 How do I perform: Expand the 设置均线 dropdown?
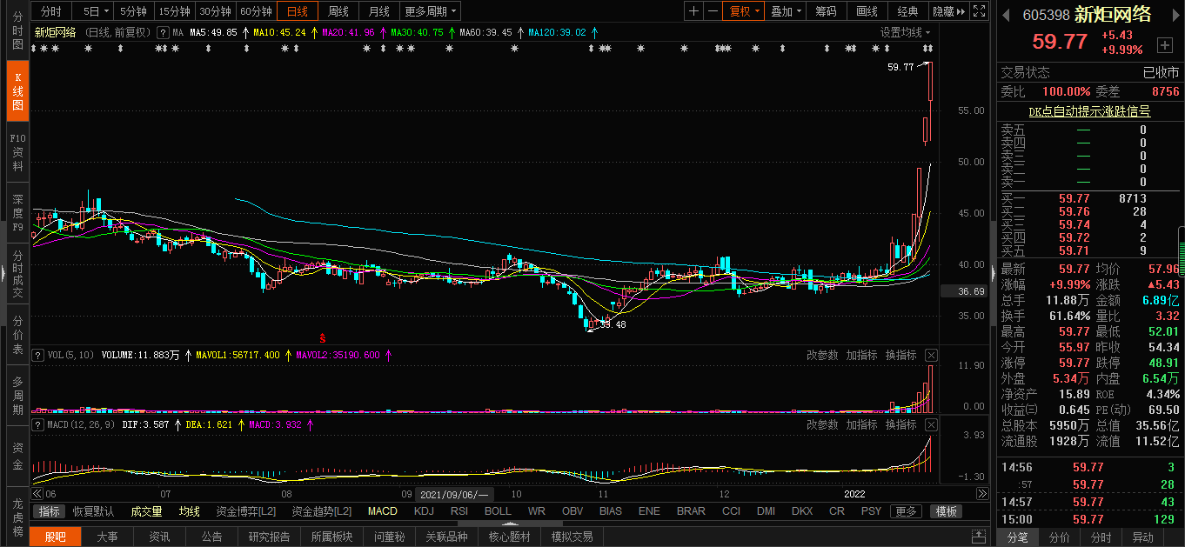[x=905, y=32]
